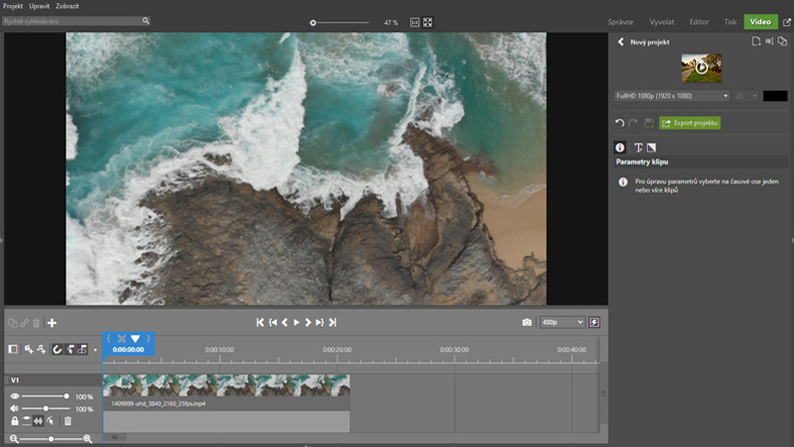The height and width of the screenshot is (447, 794).
Task: Open the text tool in the clip panel
Action: pyautogui.click(x=638, y=148)
